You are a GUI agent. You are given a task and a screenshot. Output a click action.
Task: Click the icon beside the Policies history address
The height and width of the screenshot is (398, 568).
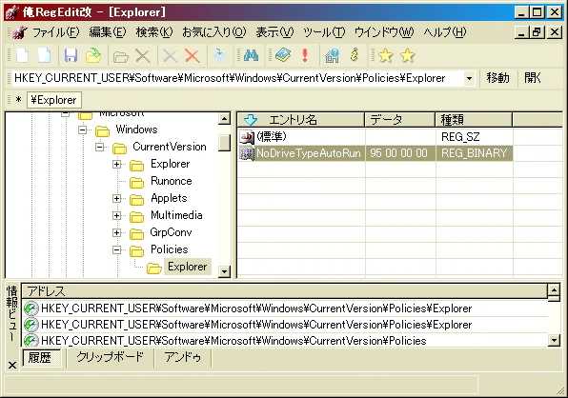30,340
